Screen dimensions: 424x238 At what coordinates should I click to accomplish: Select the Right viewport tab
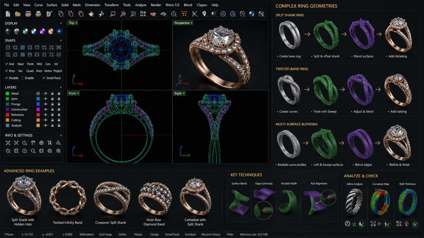pos(179,93)
